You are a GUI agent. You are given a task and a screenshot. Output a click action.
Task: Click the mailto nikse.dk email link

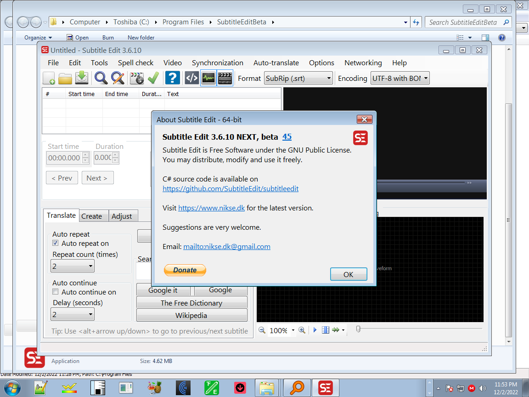pos(227,246)
